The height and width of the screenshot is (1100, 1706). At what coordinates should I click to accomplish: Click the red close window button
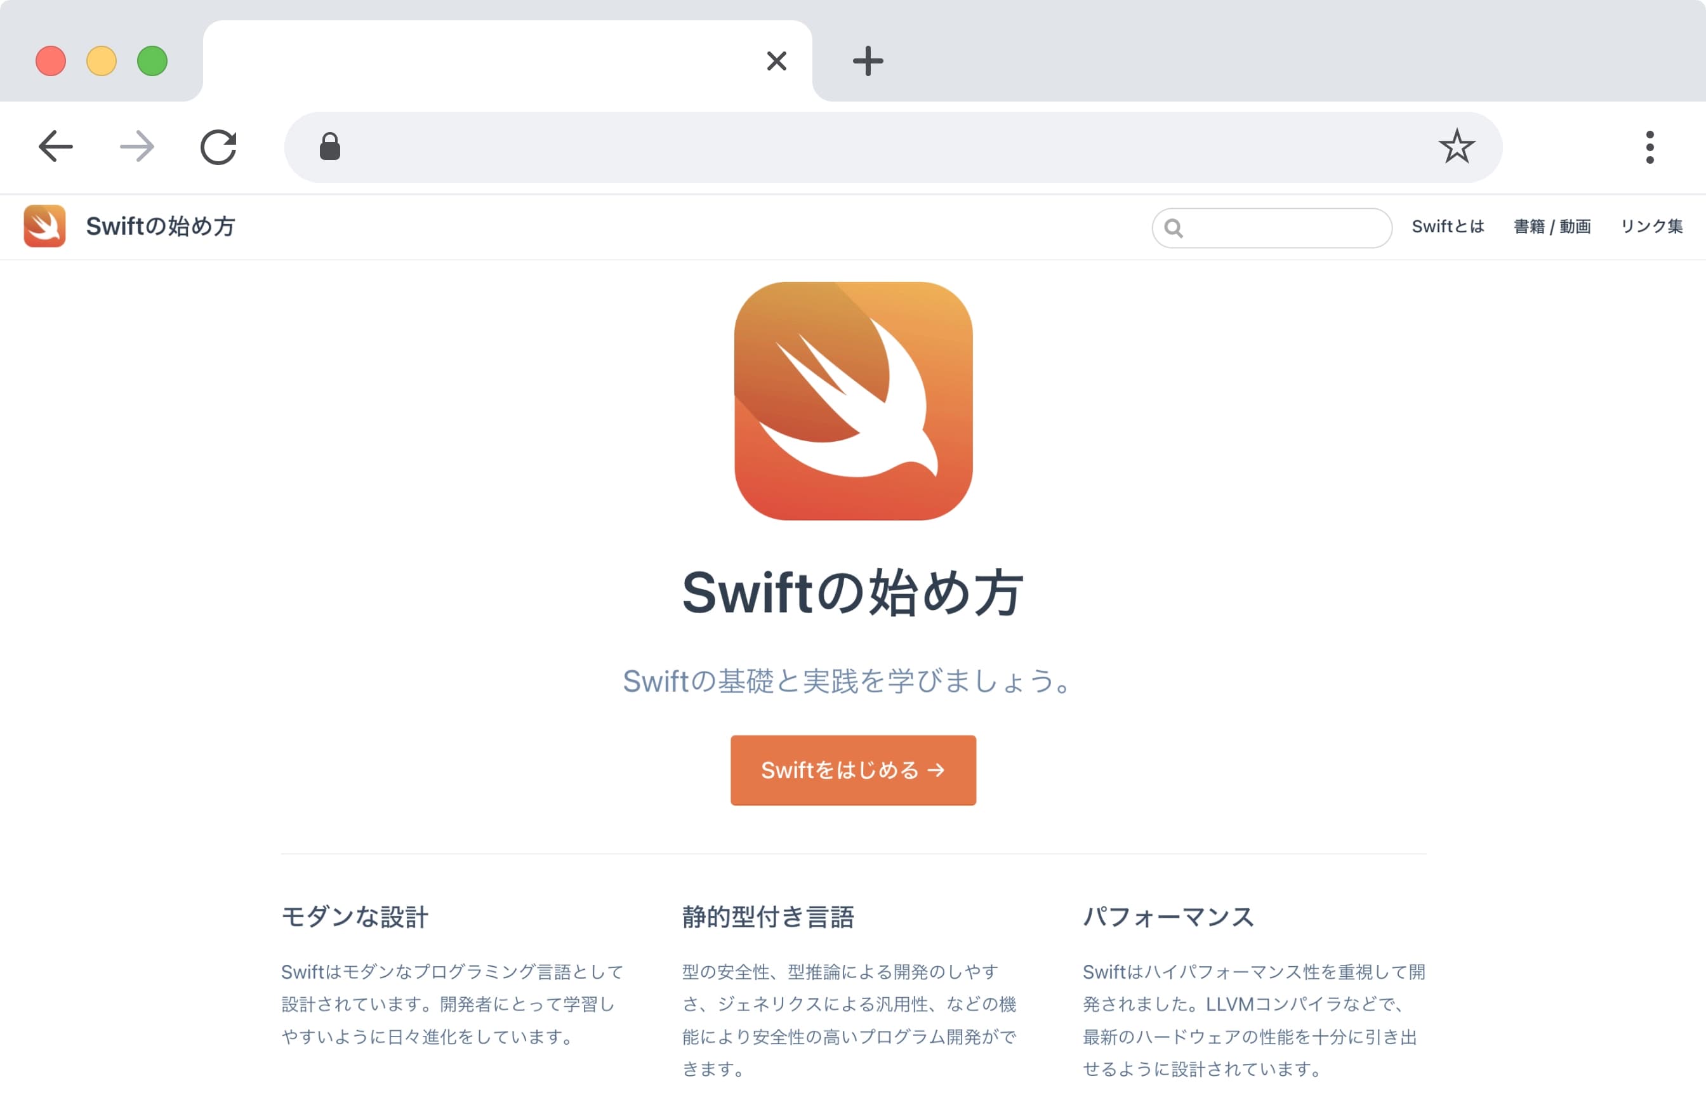pyautogui.click(x=51, y=61)
